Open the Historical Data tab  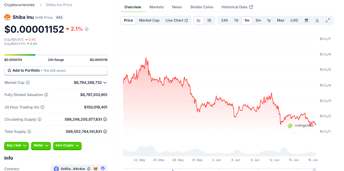point(237,7)
